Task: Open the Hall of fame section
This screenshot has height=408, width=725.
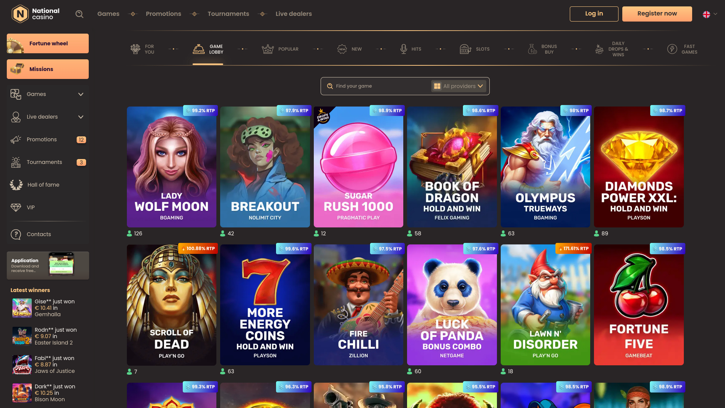Action: [x=43, y=185]
